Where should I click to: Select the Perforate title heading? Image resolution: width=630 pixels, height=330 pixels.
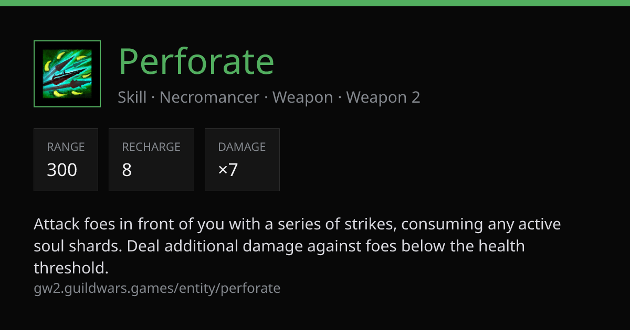(x=196, y=62)
